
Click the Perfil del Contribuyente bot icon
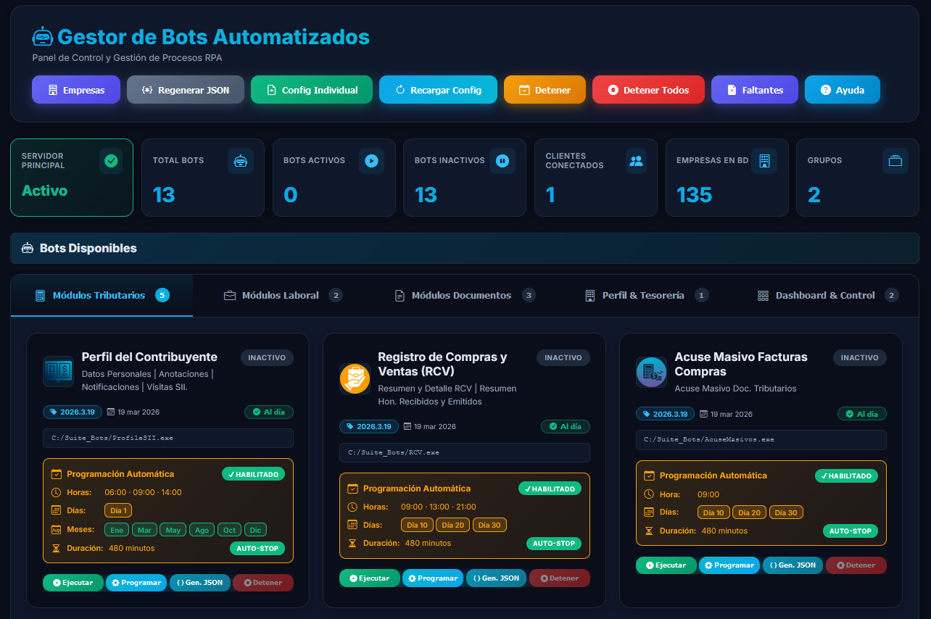click(x=58, y=371)
